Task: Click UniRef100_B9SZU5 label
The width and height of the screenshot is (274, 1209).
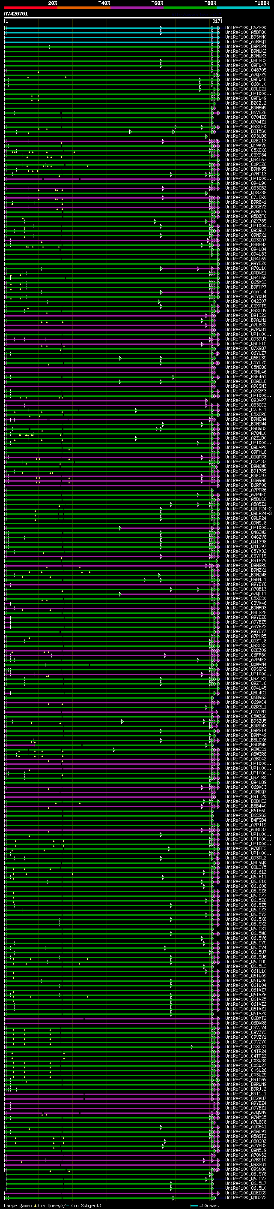Action: [x=245, y=721]
